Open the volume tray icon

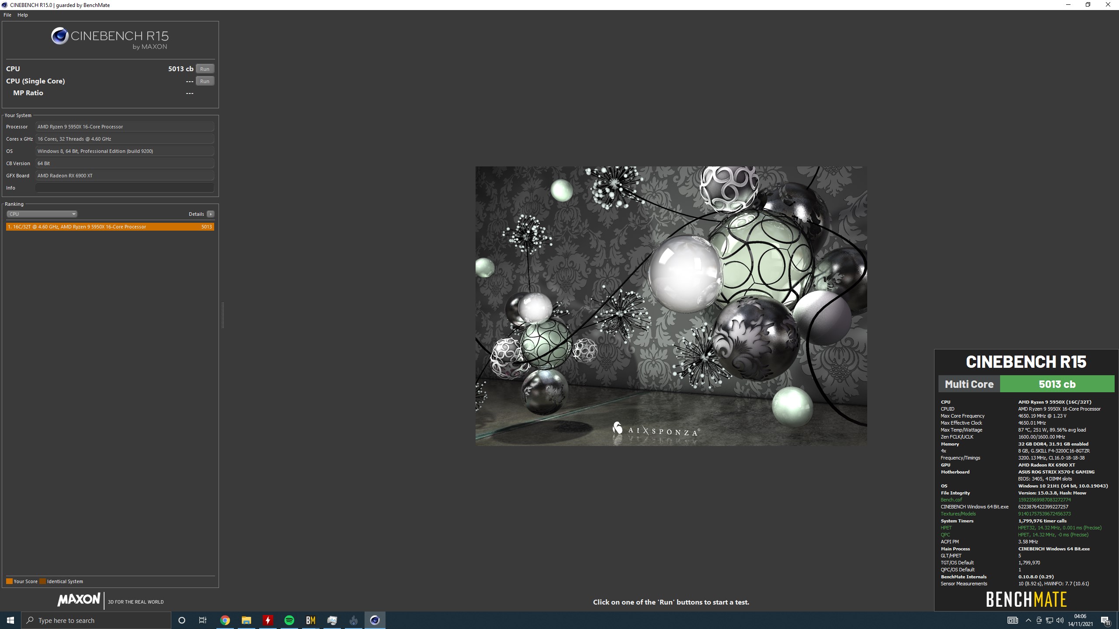click(1060, 620)
